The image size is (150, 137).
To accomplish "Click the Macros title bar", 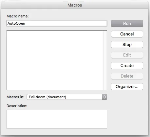I will click(75, 5).
